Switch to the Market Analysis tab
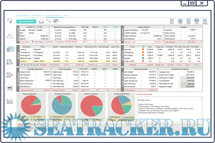The width and height of the screenshot is (215, 143). 37,15
